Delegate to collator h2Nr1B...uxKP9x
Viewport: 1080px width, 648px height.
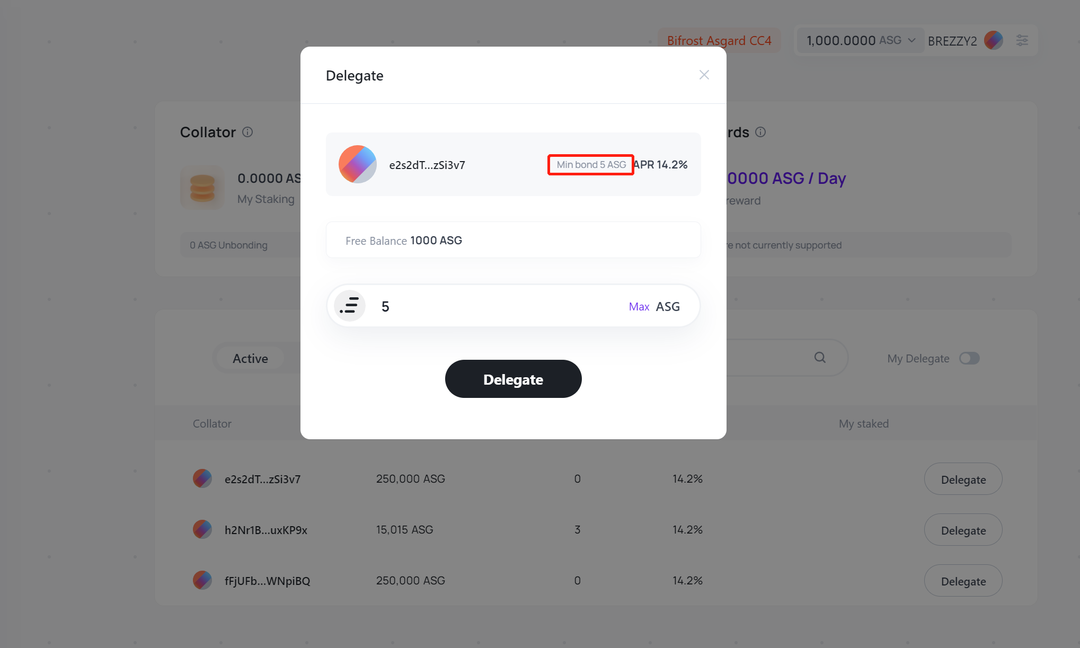(x=963, y=530)
